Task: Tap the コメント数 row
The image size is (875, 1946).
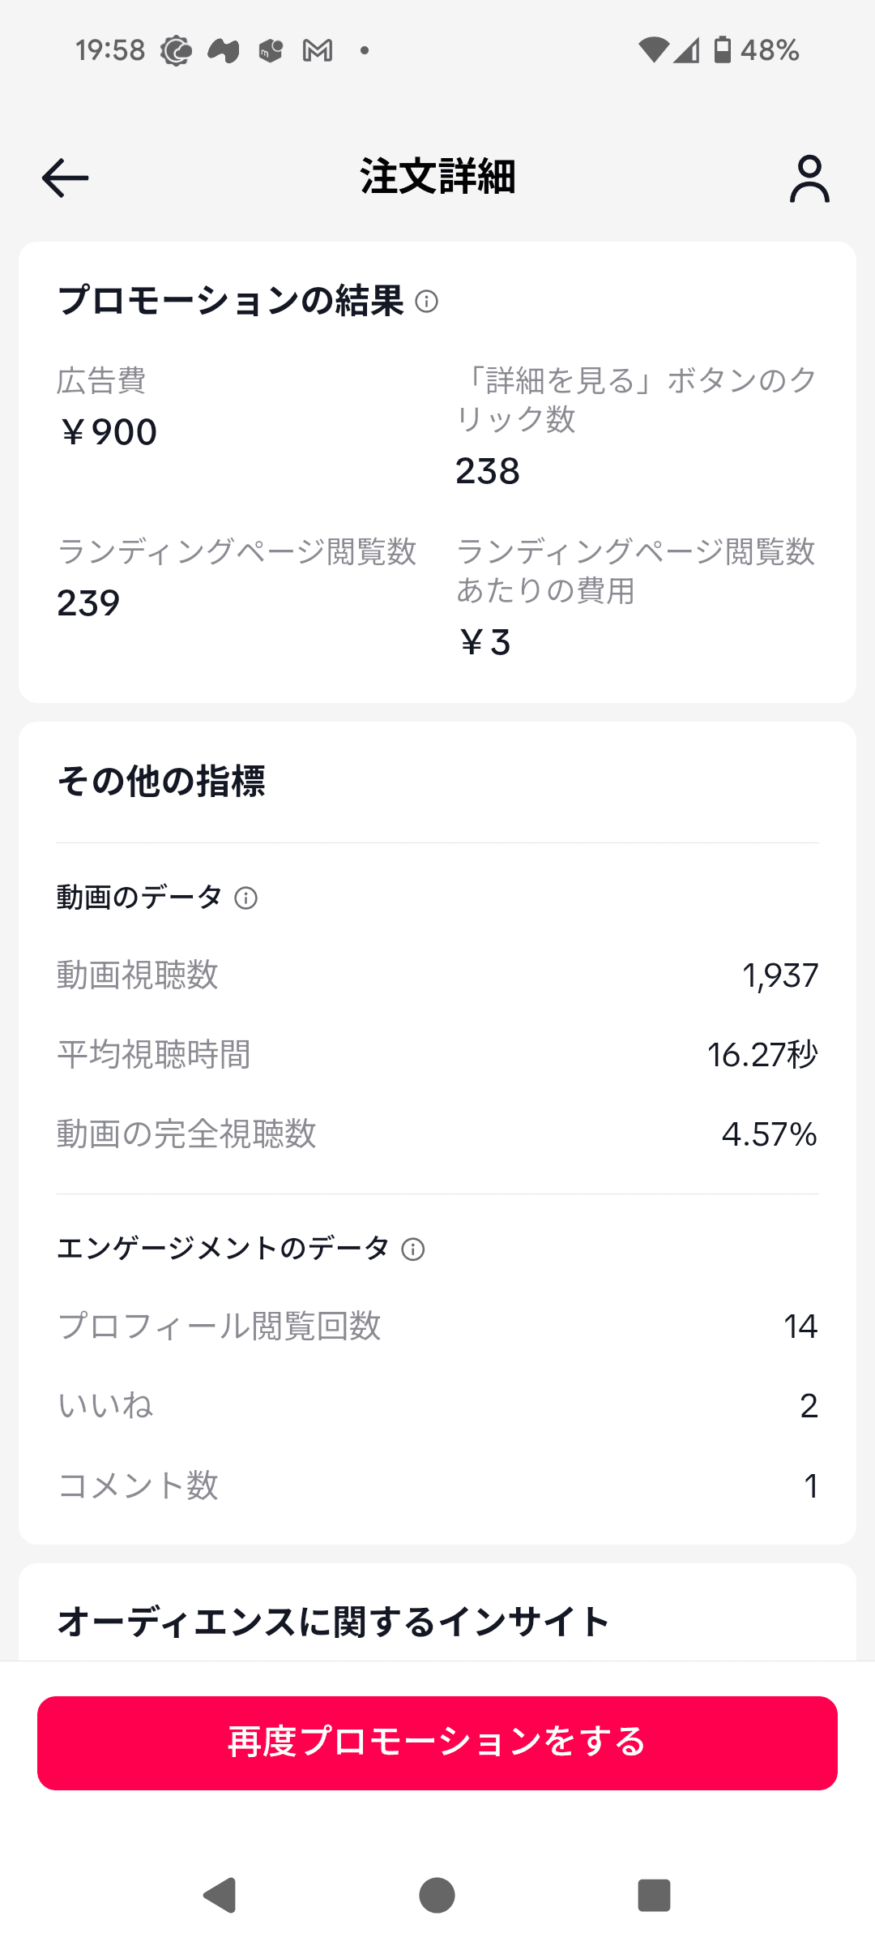Action: point(437,1485)
